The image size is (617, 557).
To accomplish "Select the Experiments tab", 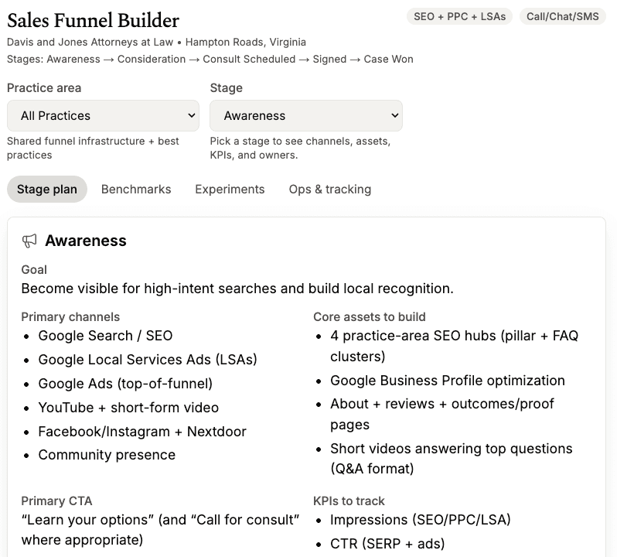I will (x=230, y=190).
